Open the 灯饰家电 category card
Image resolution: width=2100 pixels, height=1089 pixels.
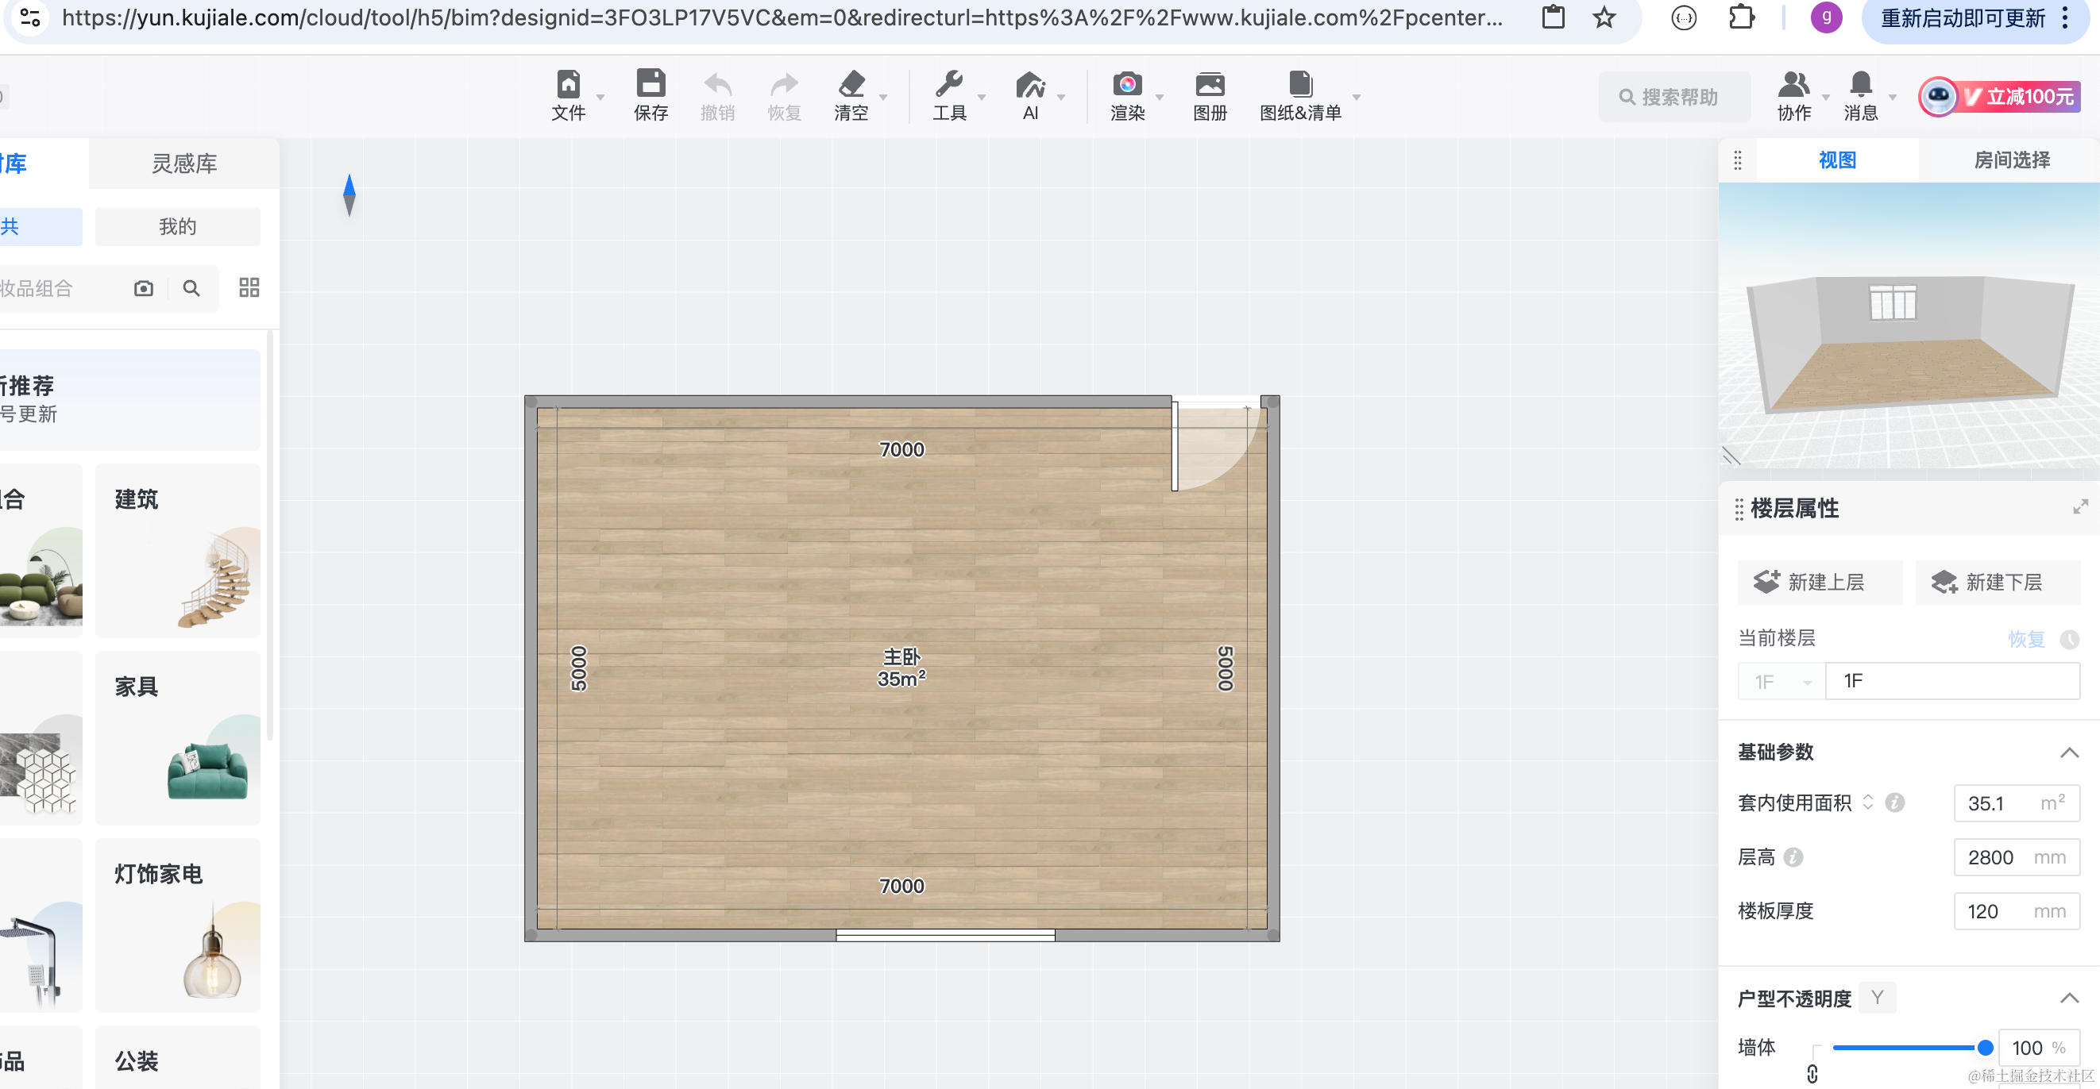178,925
